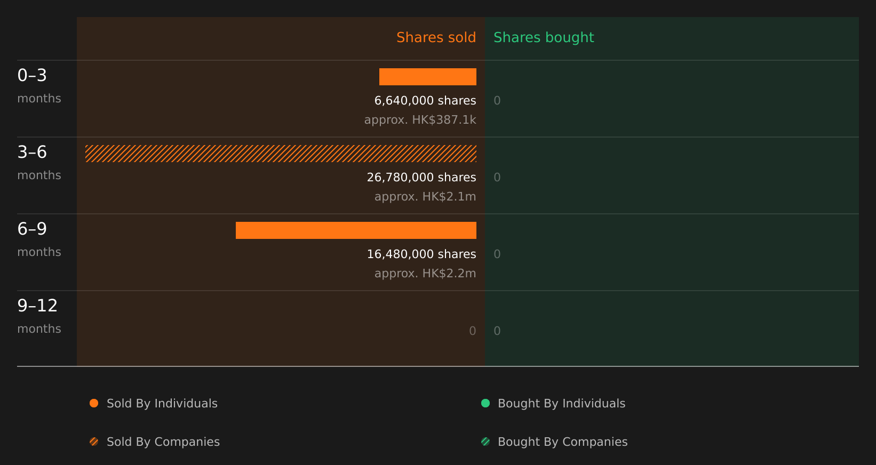Screen dimensions: 876x465
Task: Click the 0 bought value in 6–9 months row
Action: coord(497,254)
